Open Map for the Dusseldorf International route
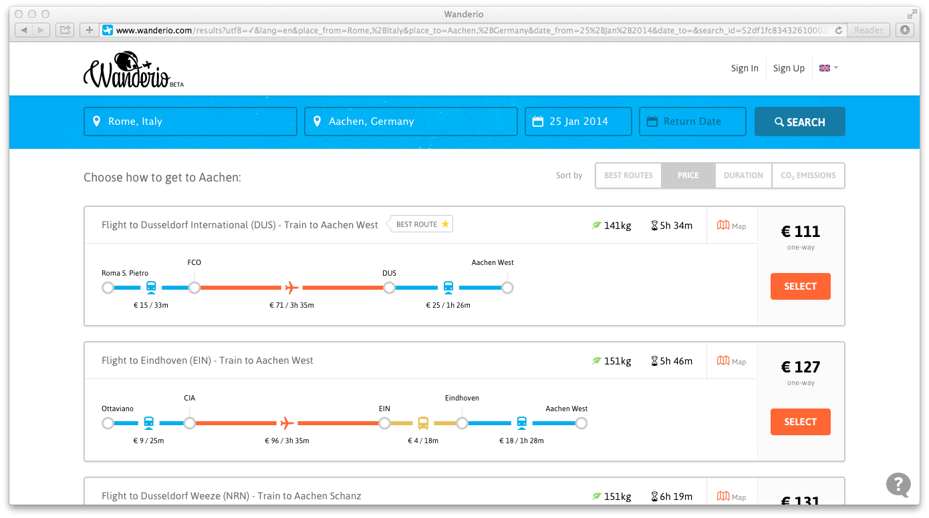 click(731, 226)
